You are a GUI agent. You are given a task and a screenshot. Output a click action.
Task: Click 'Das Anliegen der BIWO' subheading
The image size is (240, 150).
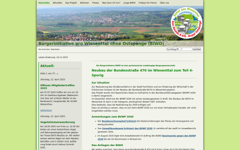(107, 145)
